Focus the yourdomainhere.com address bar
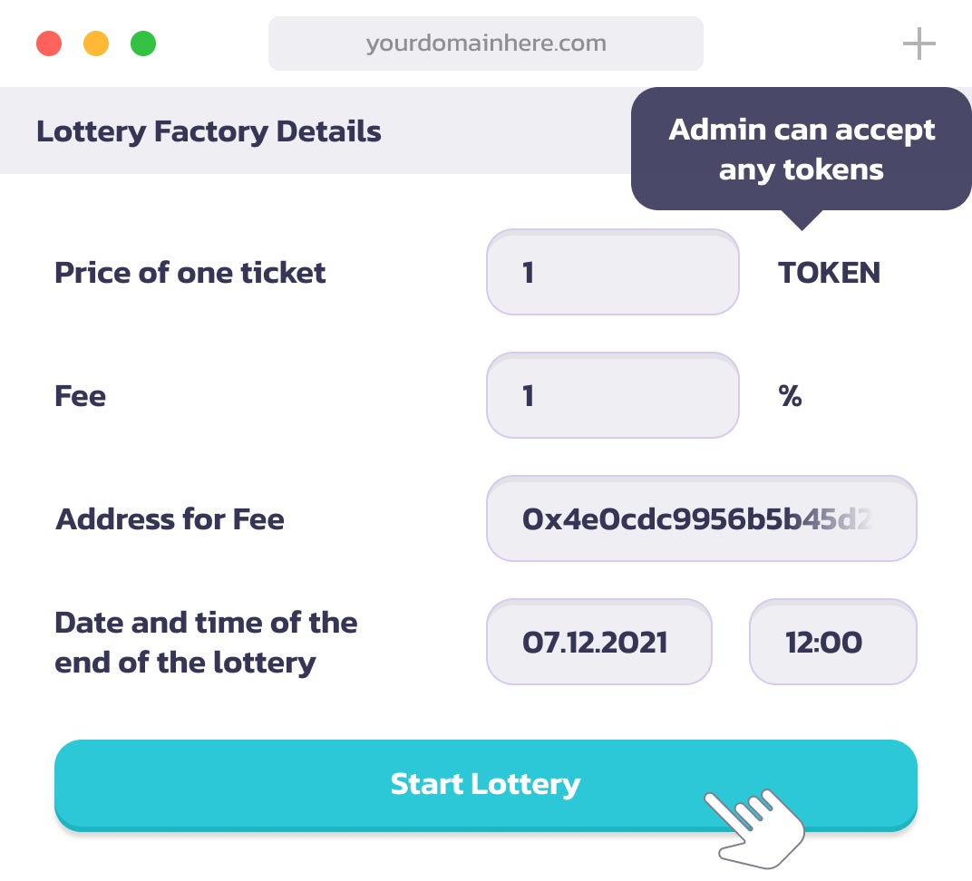Viewport: 972px width, 881px height. 486,44
